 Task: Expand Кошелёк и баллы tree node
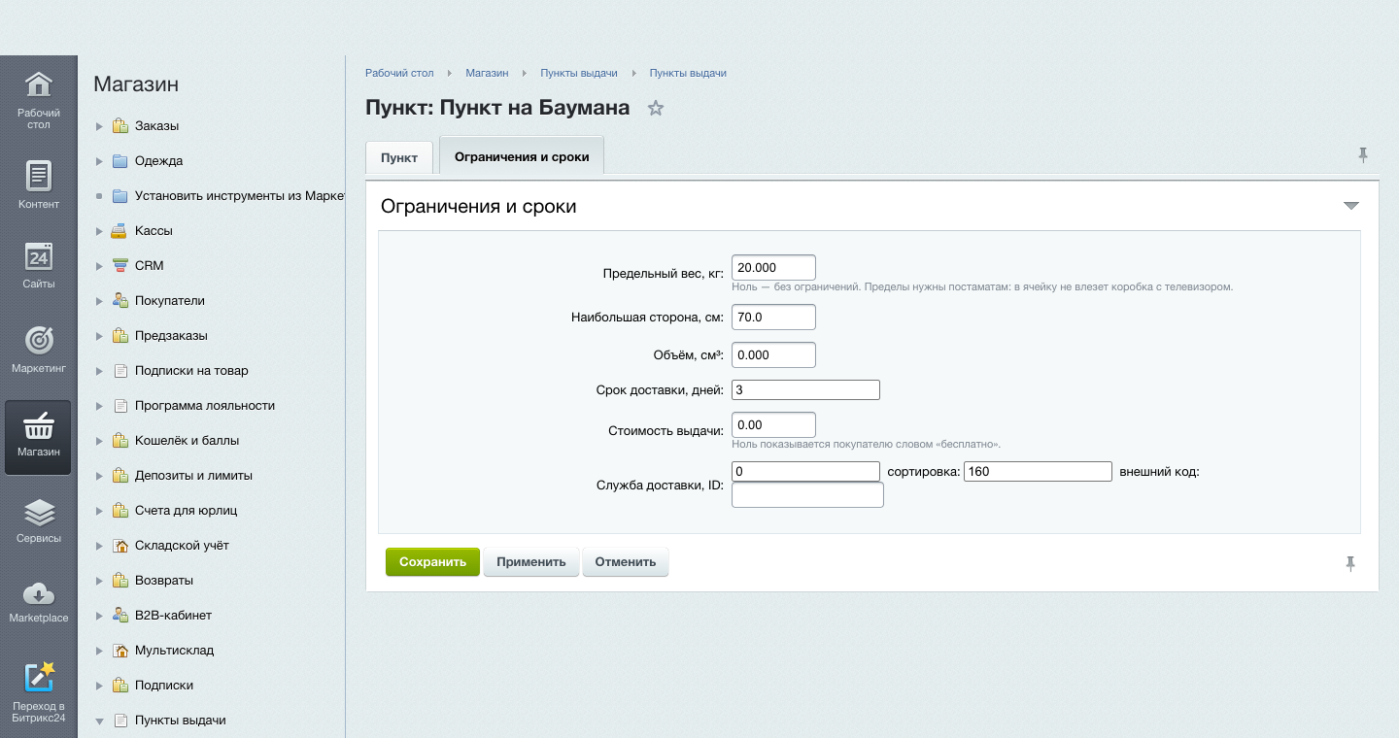coord(99,441)
